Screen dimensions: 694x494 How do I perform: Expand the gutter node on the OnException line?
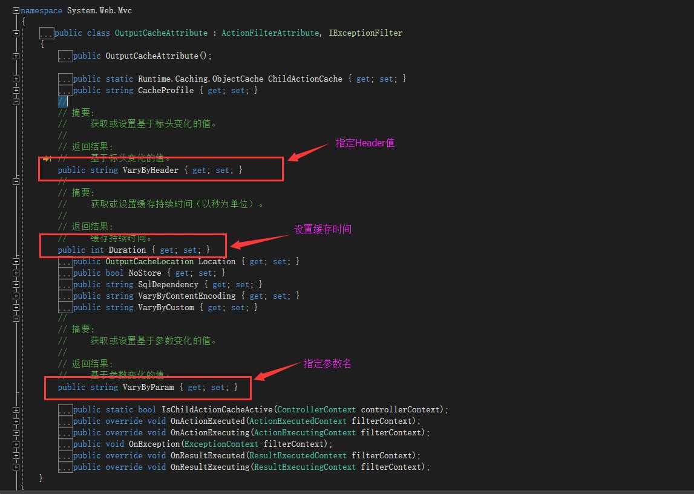pyautogui.click(x=16, y=444)
